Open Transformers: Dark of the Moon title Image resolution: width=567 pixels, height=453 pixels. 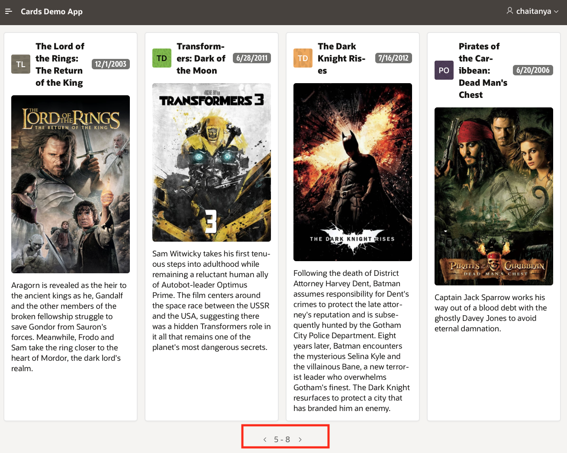pyautogui.click(x=201, y=58)
